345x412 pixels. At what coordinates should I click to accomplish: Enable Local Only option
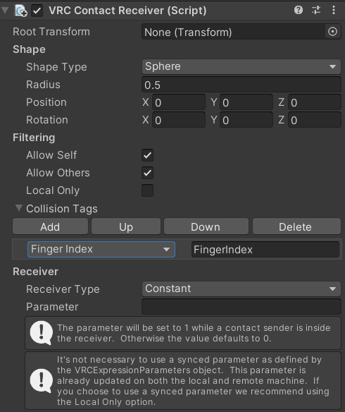coord(147,190)
